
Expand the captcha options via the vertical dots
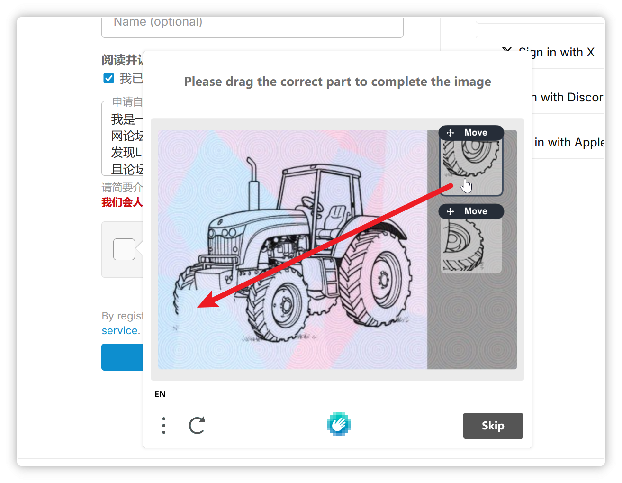click(x=163, y=426)
